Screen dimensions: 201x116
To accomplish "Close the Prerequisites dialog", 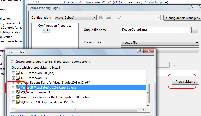I will click(x=149, y=51).
